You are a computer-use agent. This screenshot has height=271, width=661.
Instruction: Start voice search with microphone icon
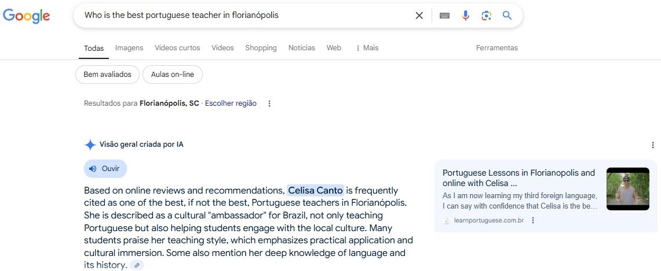click(x=465, y=16)
